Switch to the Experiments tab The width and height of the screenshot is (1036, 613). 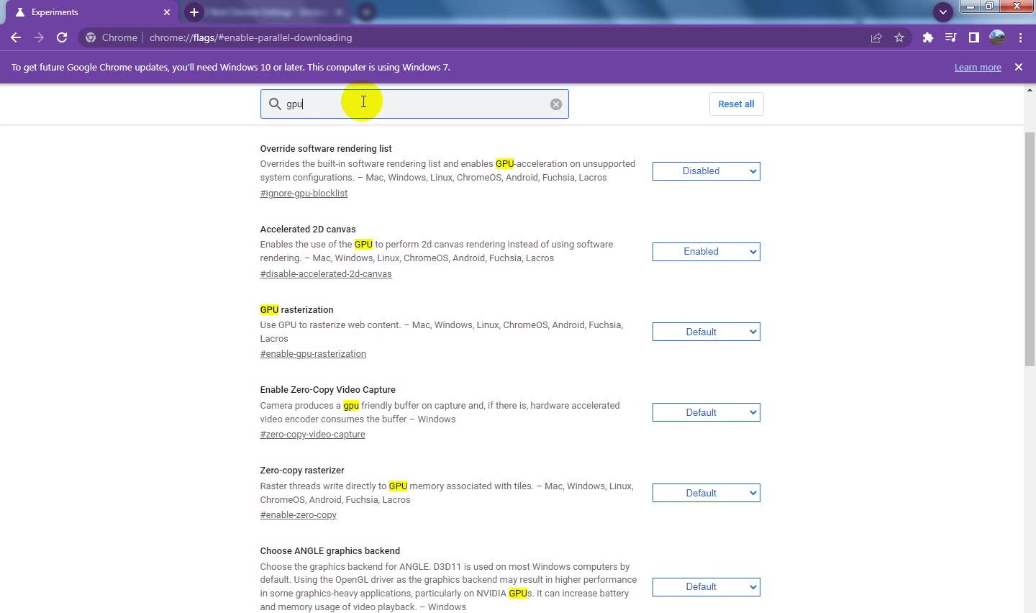90,12
